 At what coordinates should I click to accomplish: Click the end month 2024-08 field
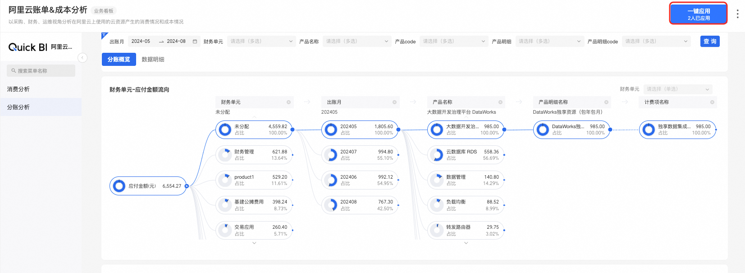point(176,41)
